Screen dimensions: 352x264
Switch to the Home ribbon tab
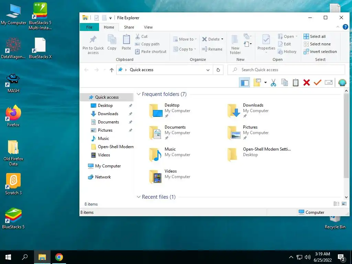(x=109, y=27)
